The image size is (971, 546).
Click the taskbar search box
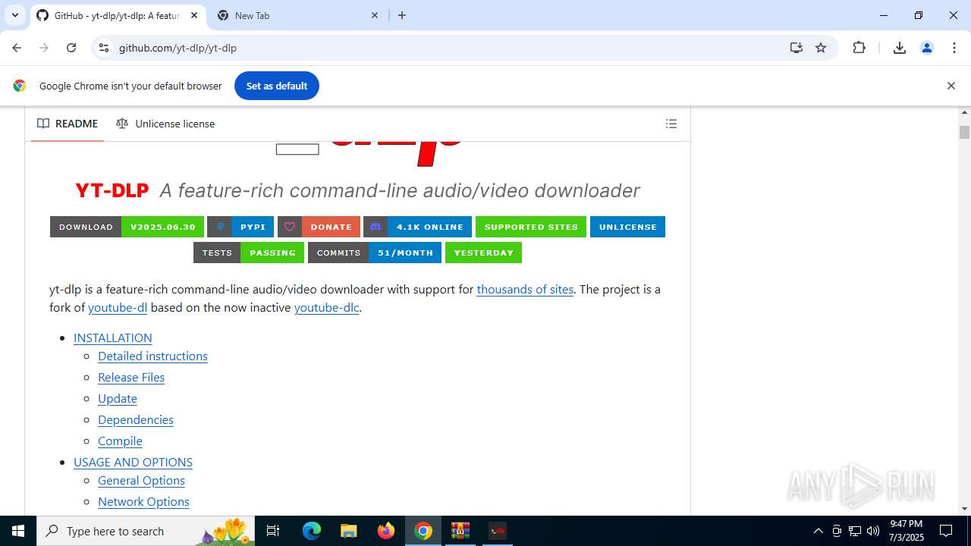pos(146,531)
